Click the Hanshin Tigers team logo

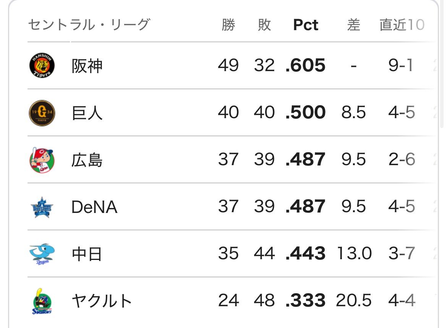click(42, 66)
